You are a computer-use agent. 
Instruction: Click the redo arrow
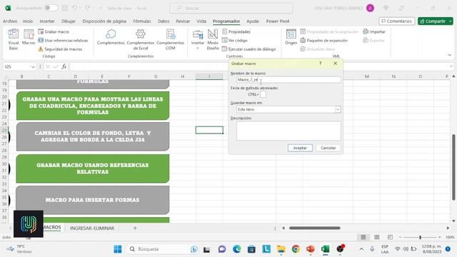pos(87,8)
